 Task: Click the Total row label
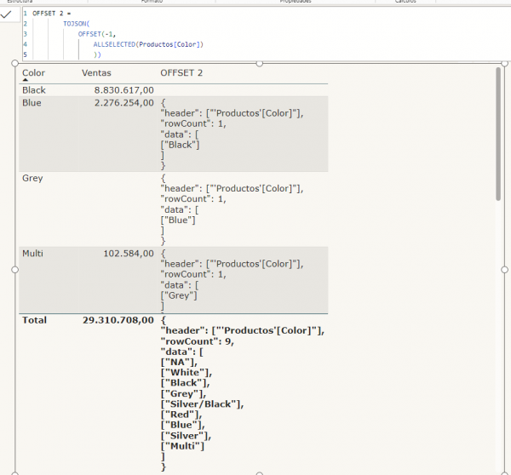[34, 320]
